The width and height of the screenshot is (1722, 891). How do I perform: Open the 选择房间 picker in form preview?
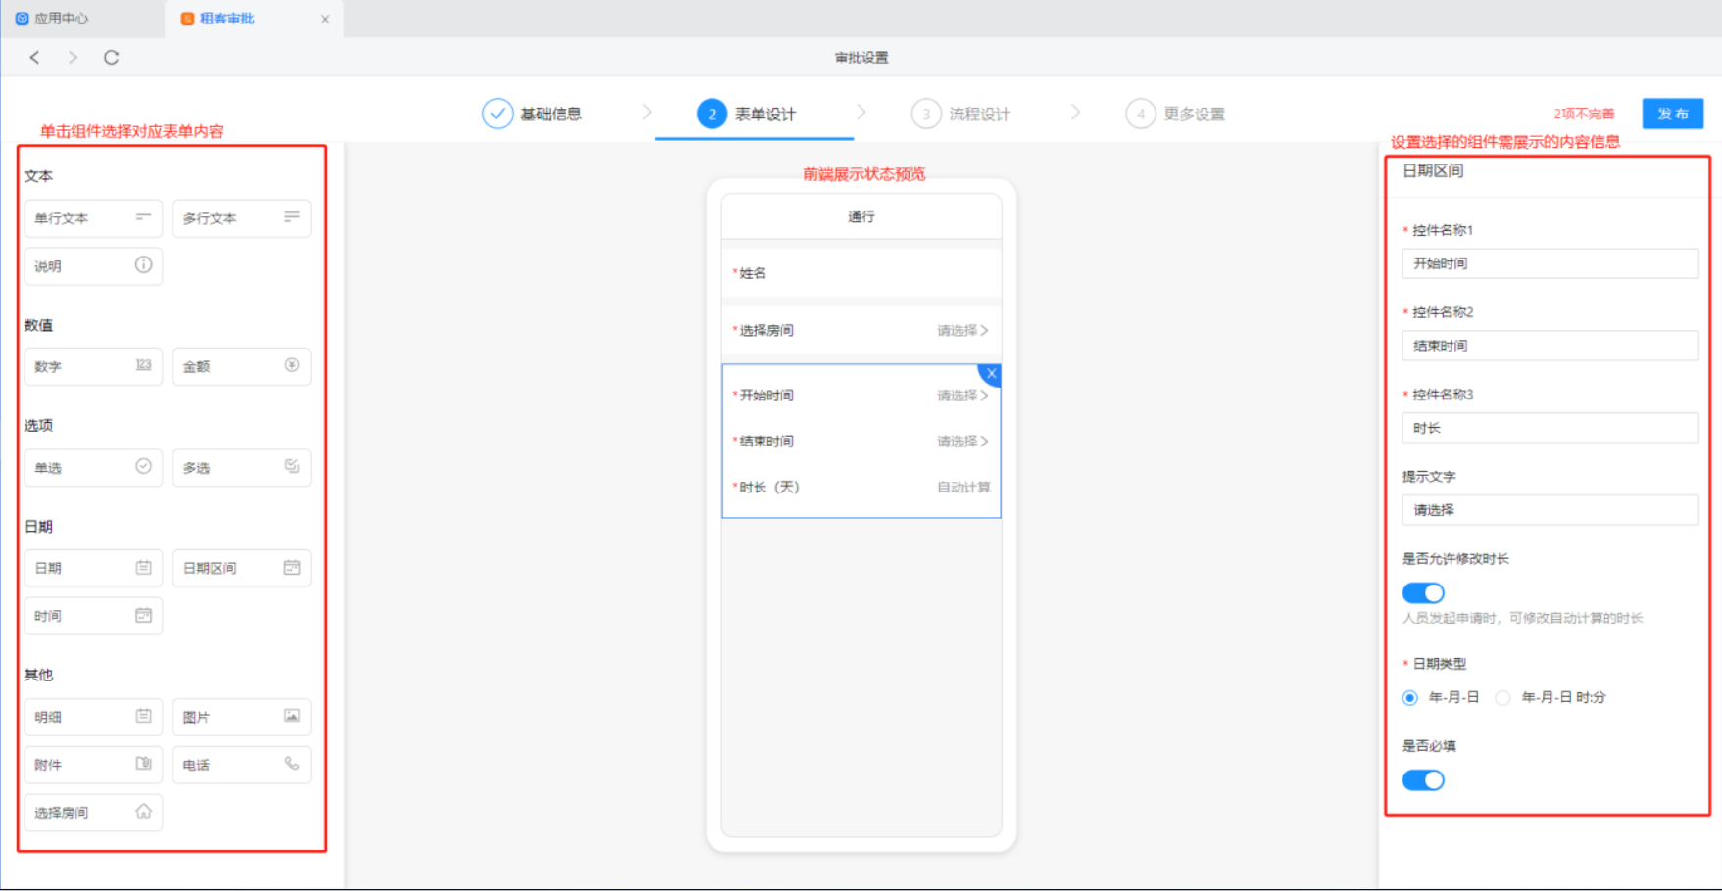960,331
